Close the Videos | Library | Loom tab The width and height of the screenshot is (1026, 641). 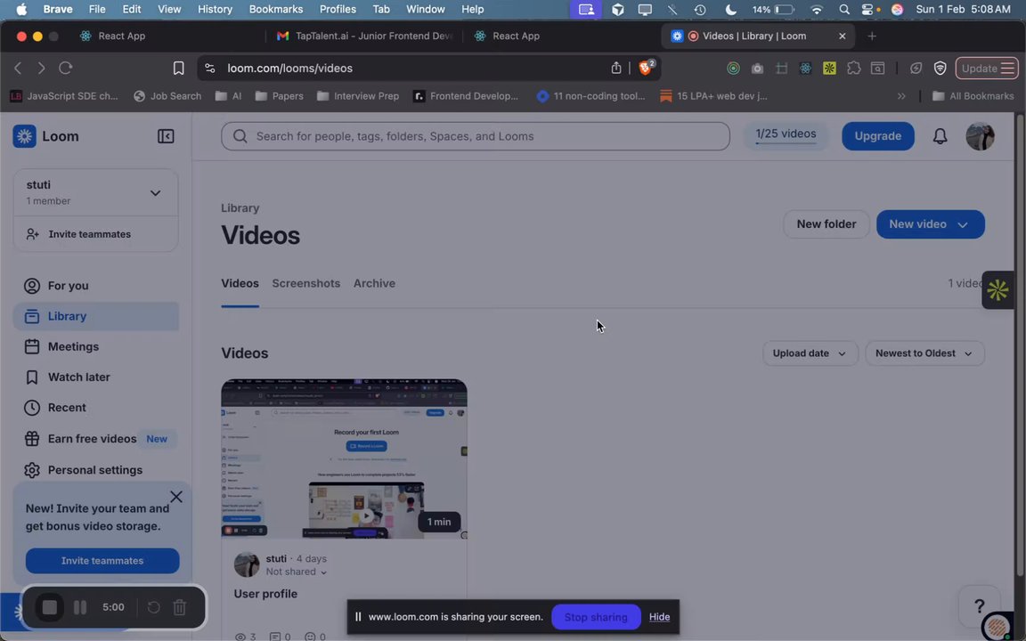click(843, 36)
